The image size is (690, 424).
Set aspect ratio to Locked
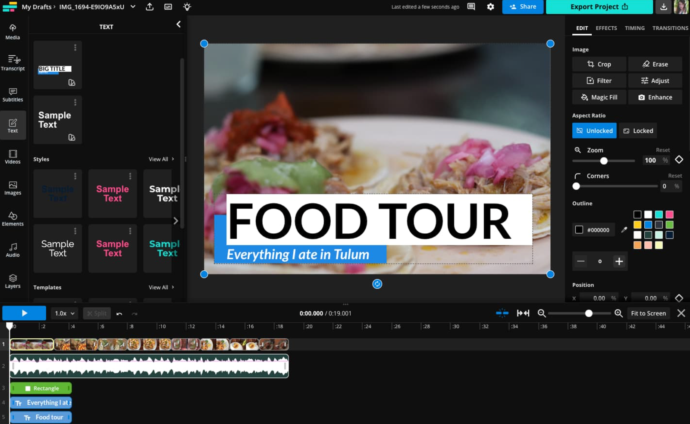(638, 130)
